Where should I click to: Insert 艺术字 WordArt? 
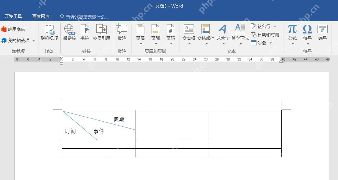click(223, 32)
